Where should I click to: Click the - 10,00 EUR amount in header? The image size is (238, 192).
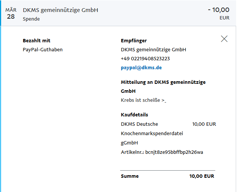[x=219, y=13]
